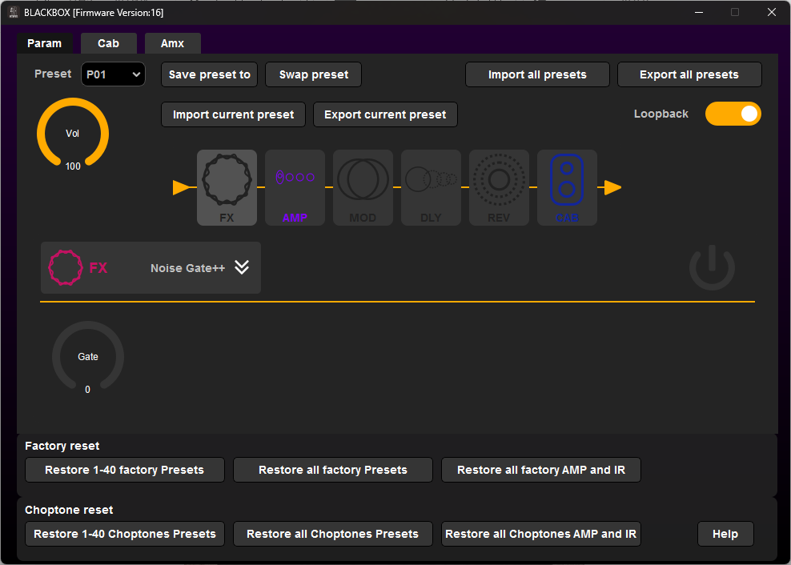Switch to the Amx tab
Image resolution: width=791 pixels, height=565 pixels.
[172, 43]
